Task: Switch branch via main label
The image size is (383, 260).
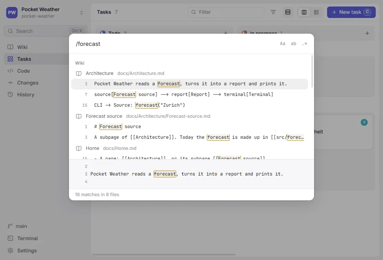Action: tap(21, 226)
